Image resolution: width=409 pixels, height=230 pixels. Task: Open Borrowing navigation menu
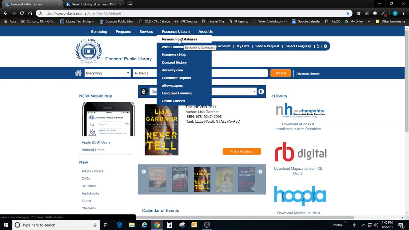pos(99,32)
